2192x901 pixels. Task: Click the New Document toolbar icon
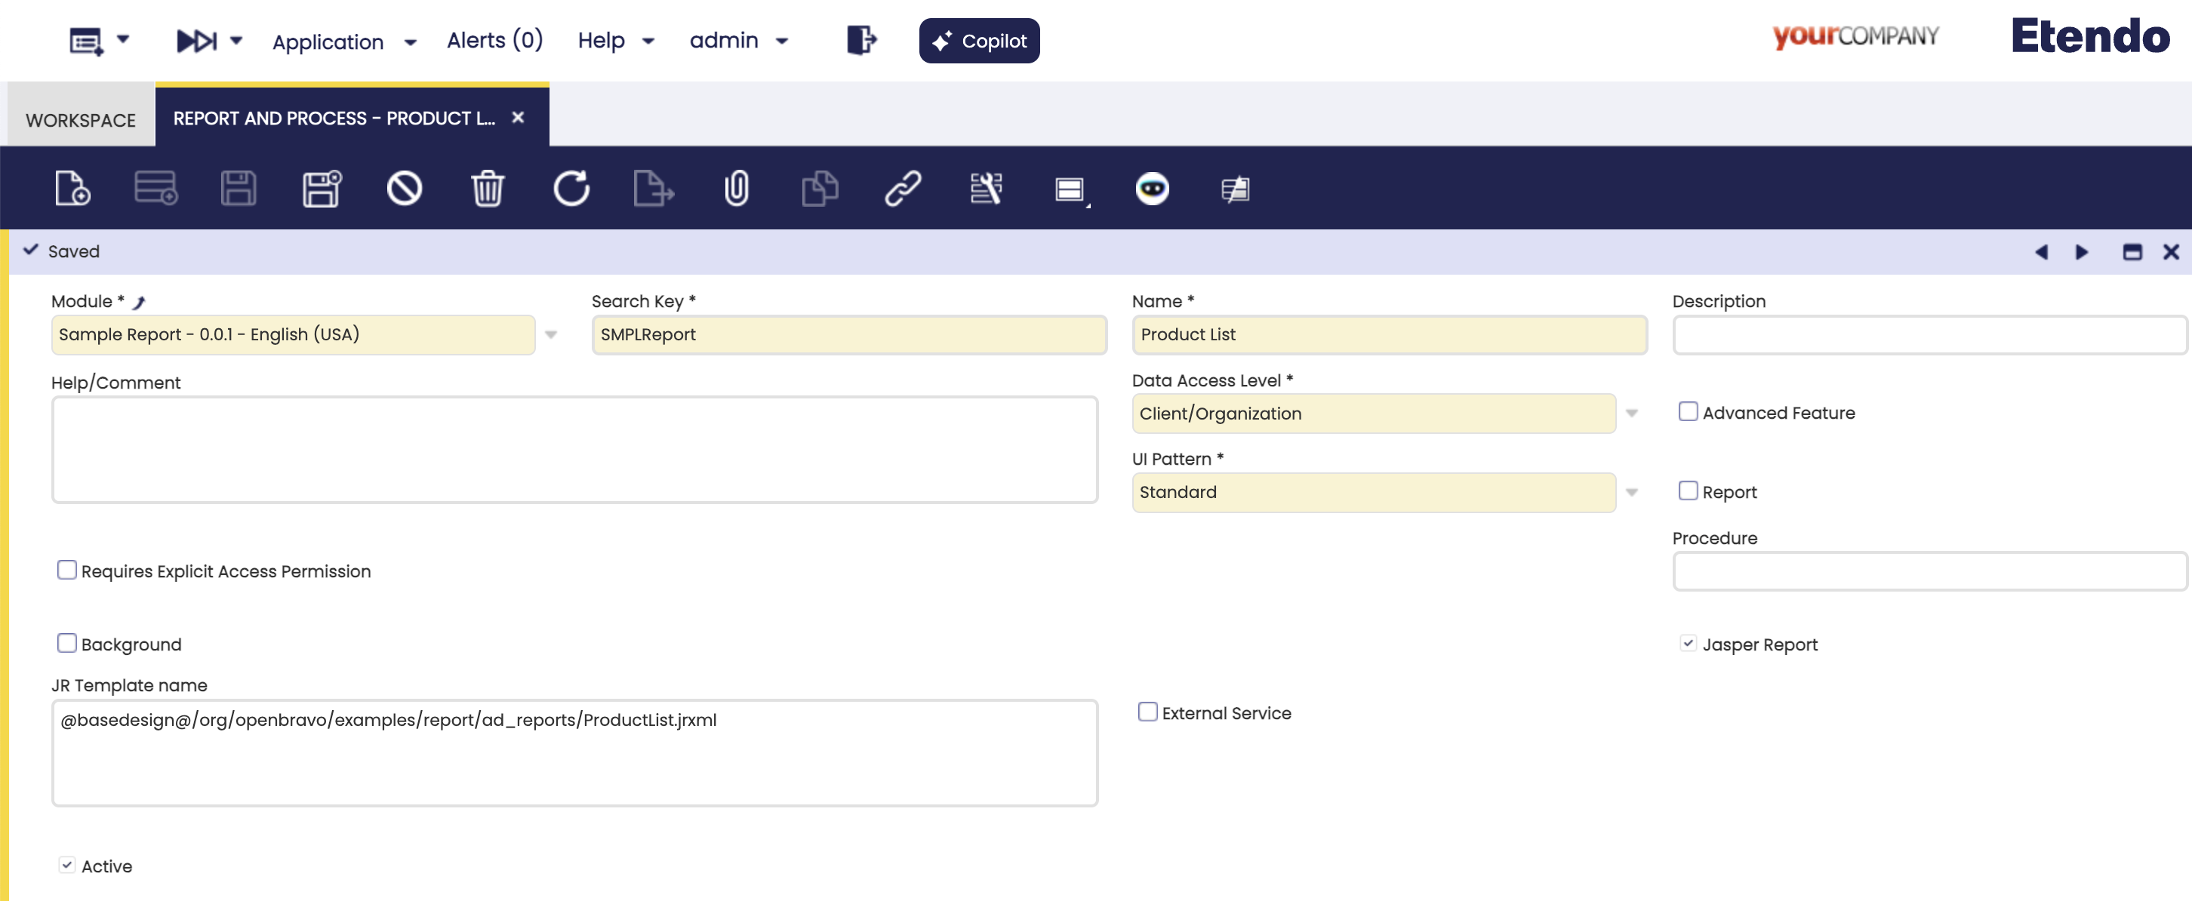click(72, 188)
